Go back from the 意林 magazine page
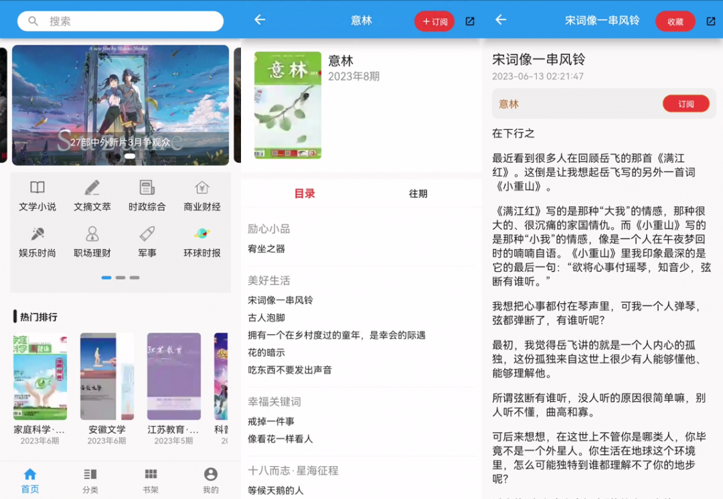723x499 pixels. pyautogui.click(x=260, y=20)
